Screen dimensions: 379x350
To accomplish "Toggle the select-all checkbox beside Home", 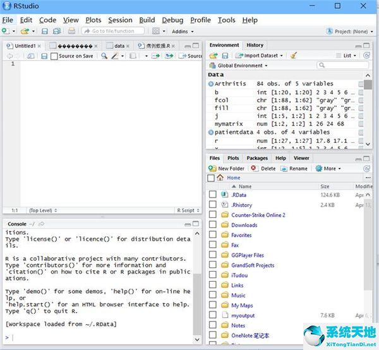I will click(x=211, y=178).
